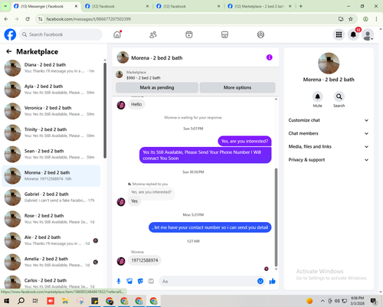The height and width of the screenshot is (307, 383).
Task: Click the conversation list scrollbar
Action: point(105,110)
